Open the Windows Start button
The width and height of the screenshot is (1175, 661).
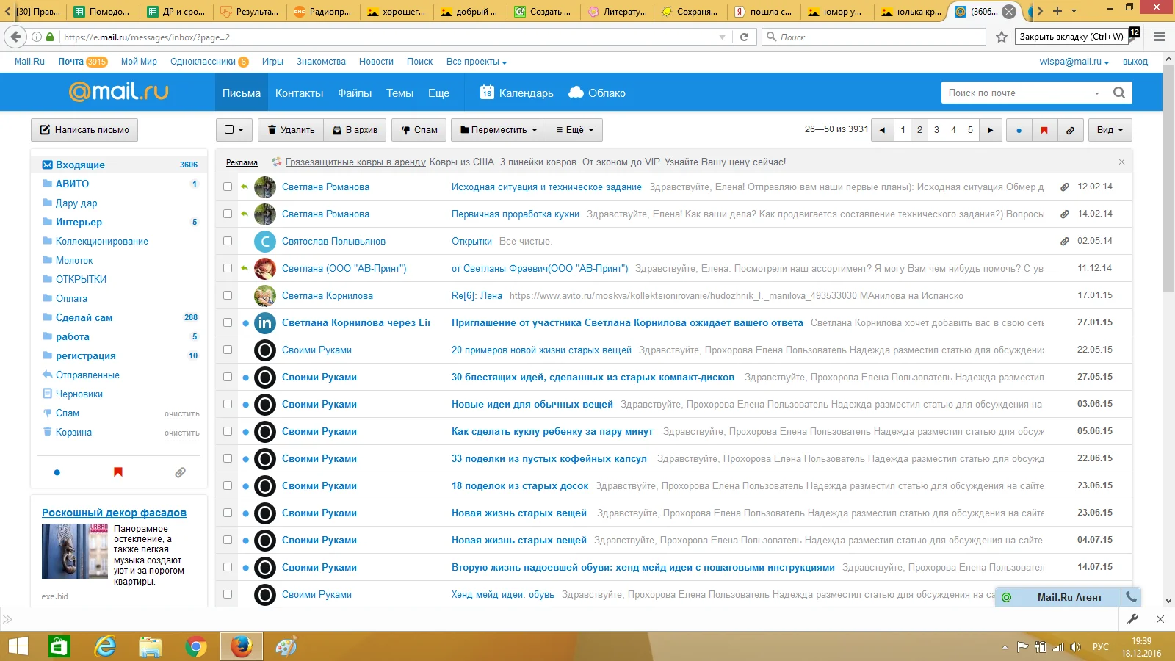click(18, 646)
